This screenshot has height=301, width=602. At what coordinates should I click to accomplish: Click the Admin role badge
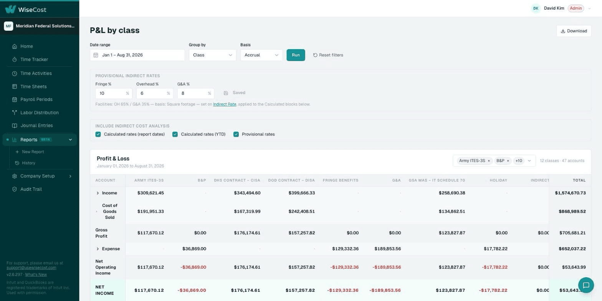click(x=576, y=8)
